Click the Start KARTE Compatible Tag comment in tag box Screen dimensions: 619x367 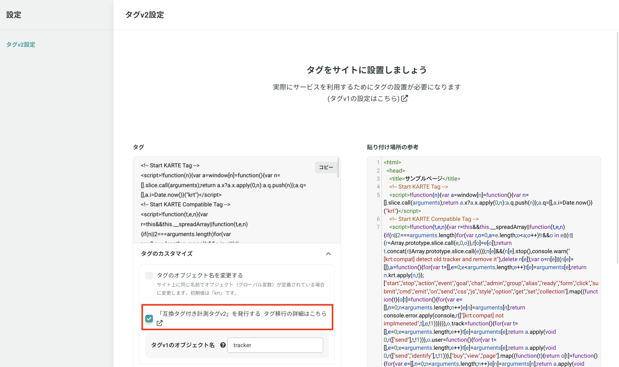point(186,205)
